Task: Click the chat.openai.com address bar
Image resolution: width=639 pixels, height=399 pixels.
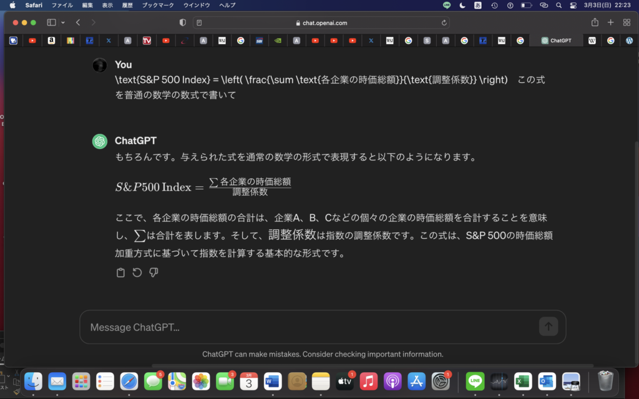Action: tap(321, 22)
